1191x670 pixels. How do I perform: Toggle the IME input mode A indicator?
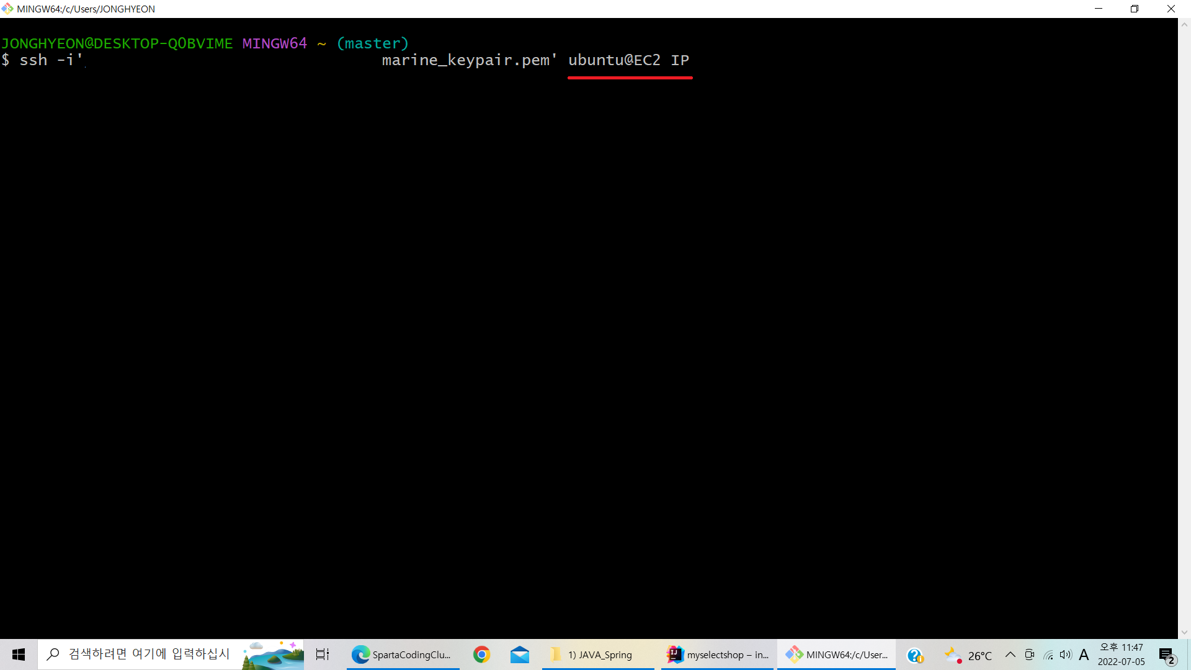[x=1084, y=654]
